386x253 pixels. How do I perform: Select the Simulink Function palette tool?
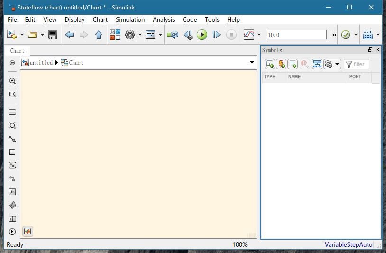[x=12, y=178]
